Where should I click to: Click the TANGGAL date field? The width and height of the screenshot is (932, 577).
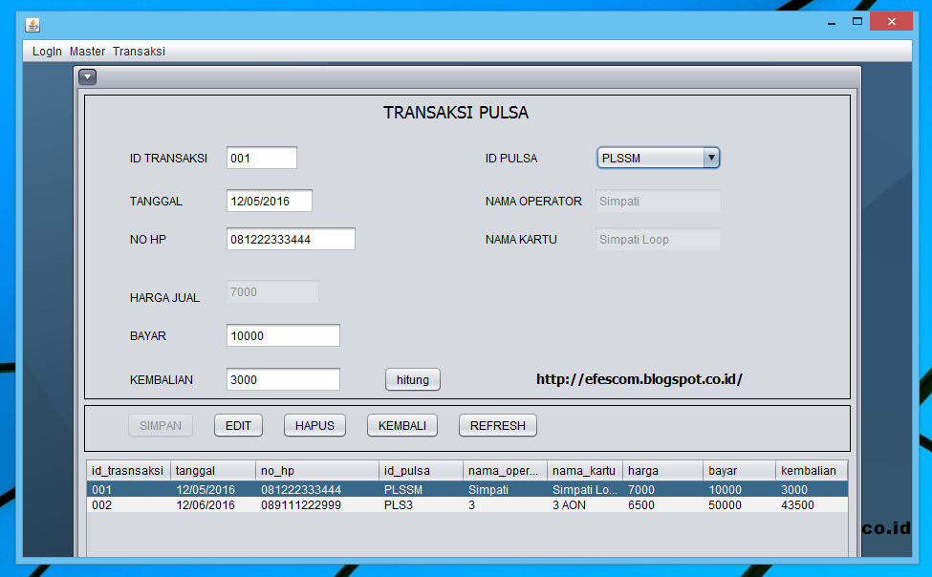tap(269, 201)
